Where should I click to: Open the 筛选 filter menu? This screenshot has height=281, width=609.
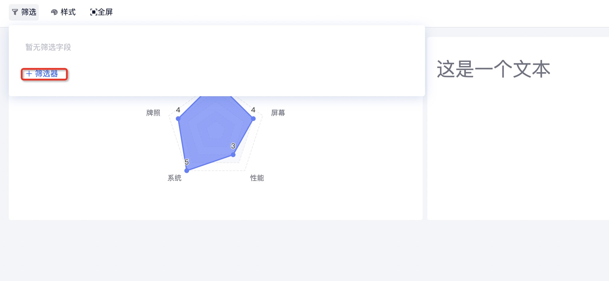[x=24, y=12]
